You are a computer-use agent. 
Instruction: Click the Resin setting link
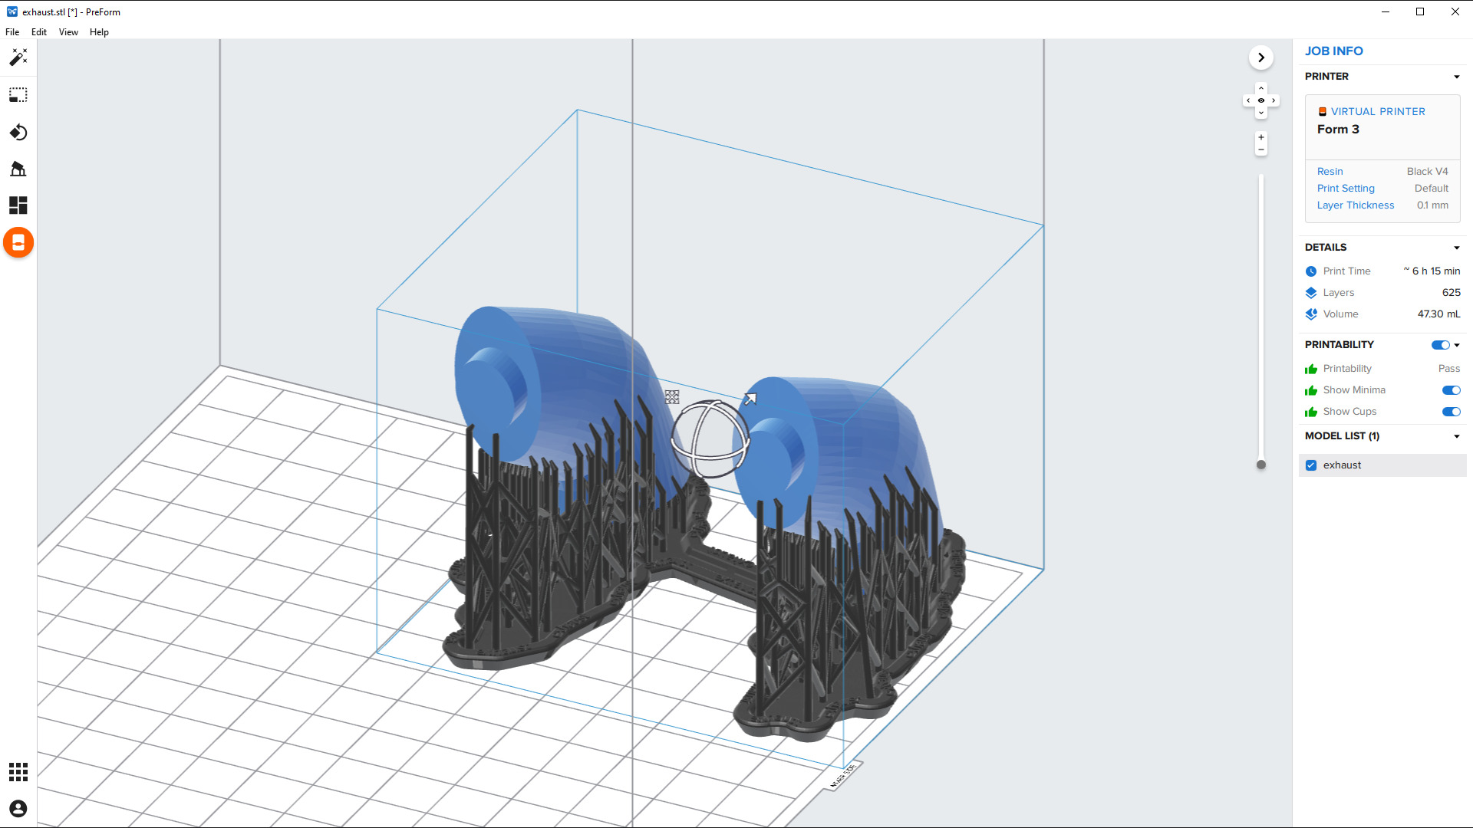[1330, 172]
